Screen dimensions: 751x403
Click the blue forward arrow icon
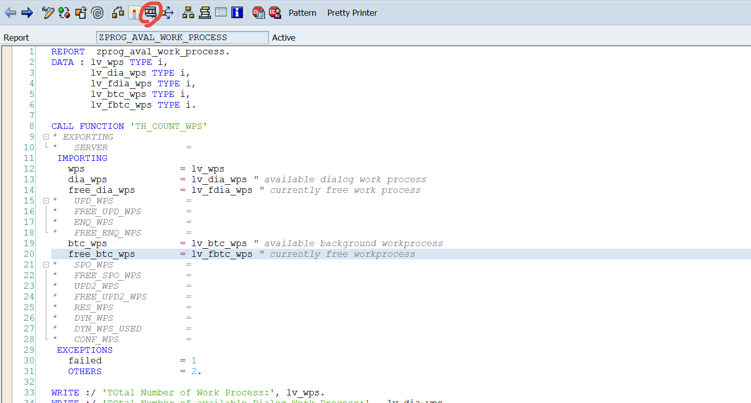(27, 13)
